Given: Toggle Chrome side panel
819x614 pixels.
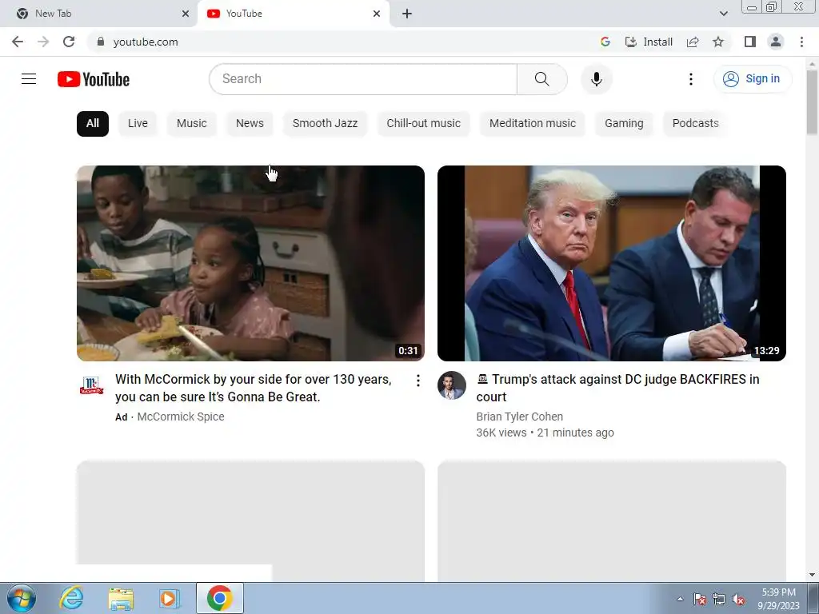Looking at the screenshot, I should [750, 42].
